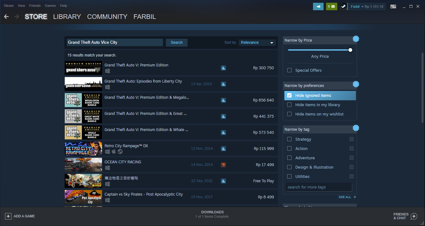Image resolution: width=425 pixels, height=226 pixels.
Task: Click the Rp 573 540 price
Action: tap(264, 133)
